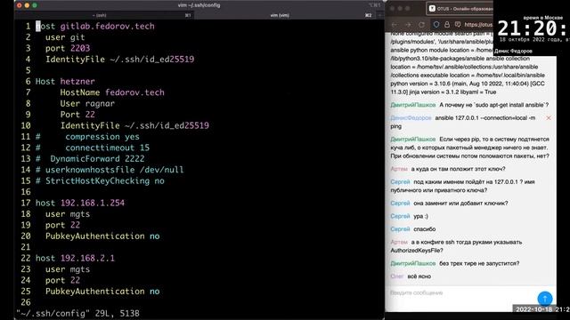570x320 pixels.
Task: Click port value '2203' on line 3
Action: pyautogui.click(x=80, y=48)
